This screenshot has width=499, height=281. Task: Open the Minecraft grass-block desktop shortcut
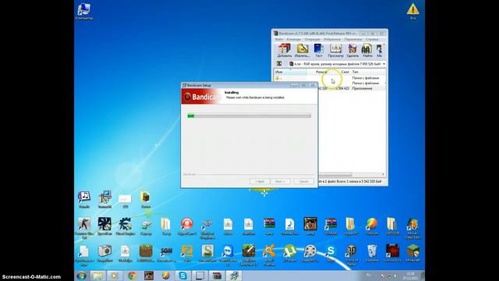coord(412,253)
